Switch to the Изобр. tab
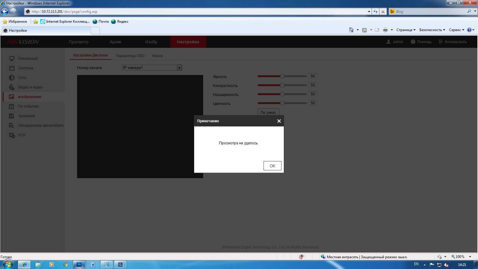478x269 pixels. 152,42
